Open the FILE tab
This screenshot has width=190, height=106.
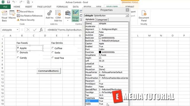5,7
